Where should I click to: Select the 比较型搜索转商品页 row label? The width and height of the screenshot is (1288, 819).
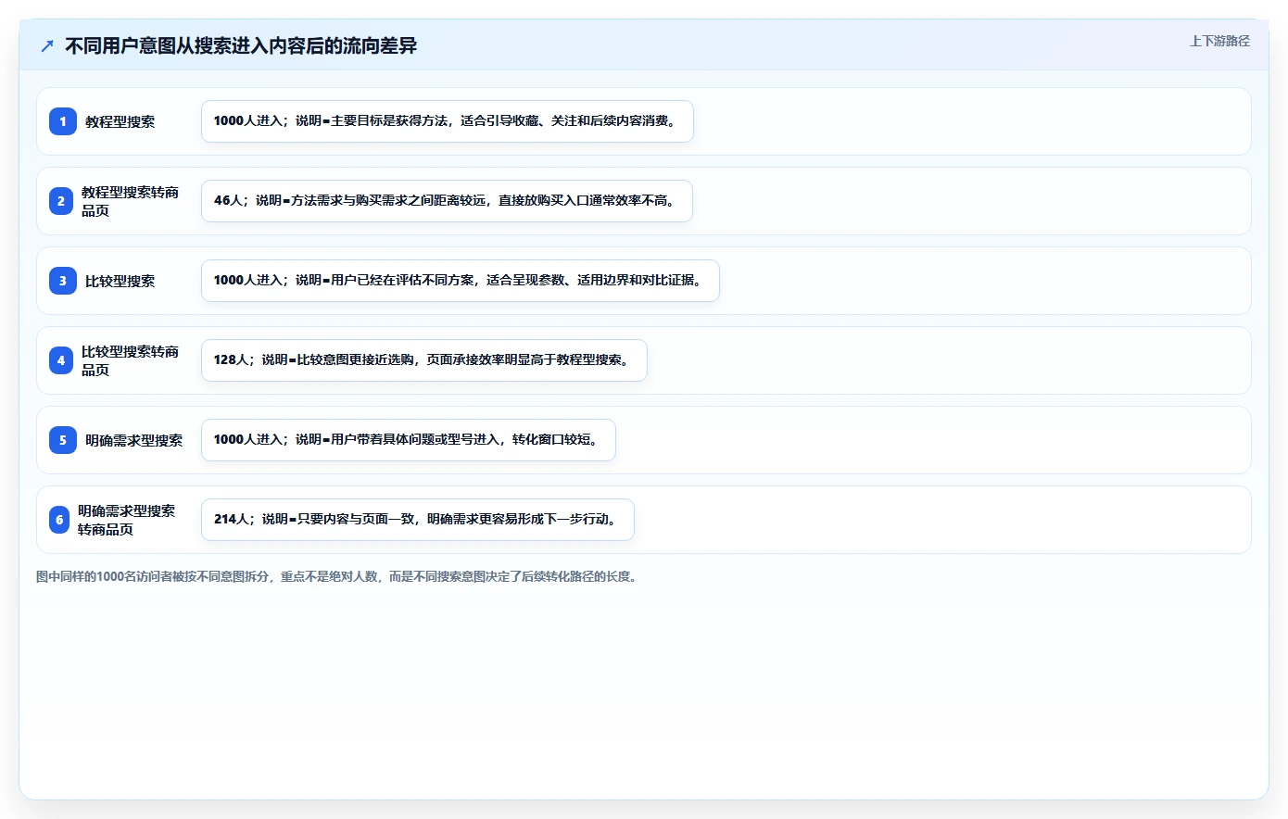(x=130, y=360)
